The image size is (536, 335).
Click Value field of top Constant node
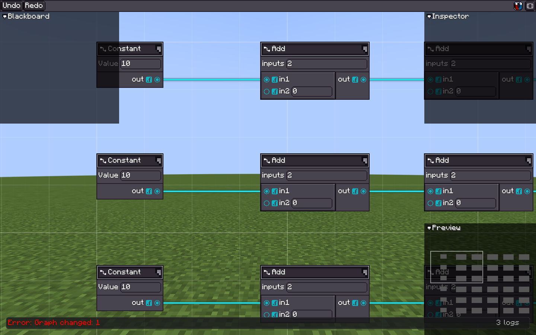click(x=141, y=64)
